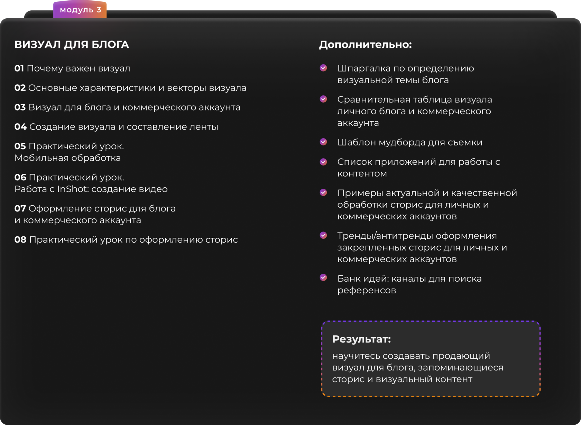Select lesson 07 Оформление сторис для блога
The height and width of the screenshot is (425, 581).
coord(95,214)
